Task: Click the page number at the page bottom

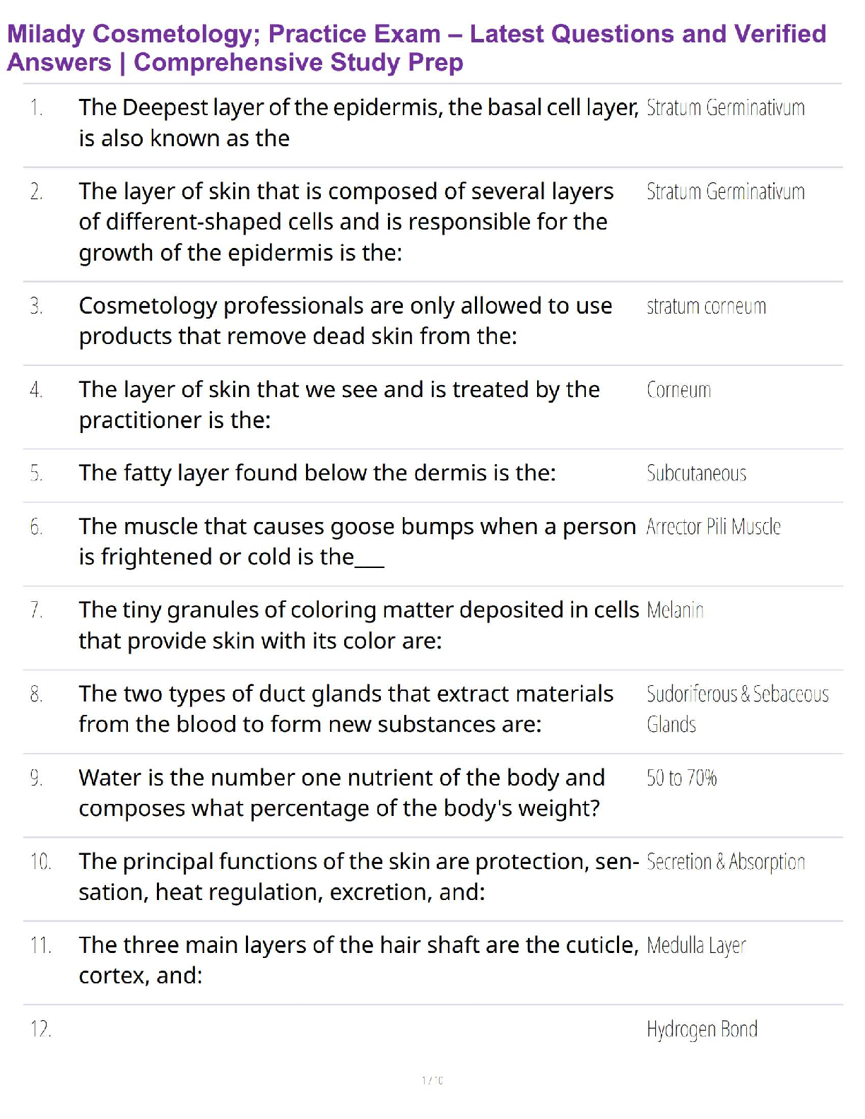Action: point(432,1080)
